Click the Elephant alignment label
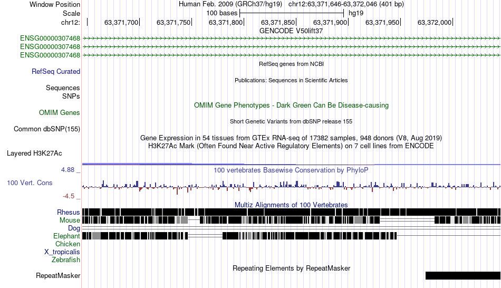 [x=66, y=236]
